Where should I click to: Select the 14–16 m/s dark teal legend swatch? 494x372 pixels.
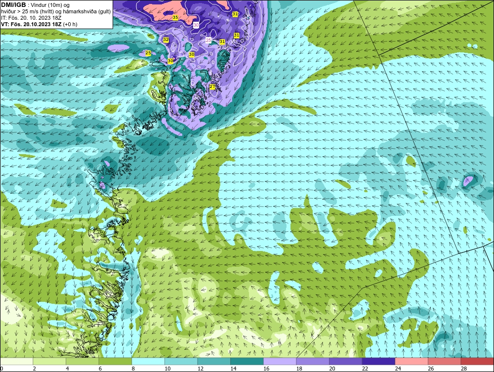[x=247, y=361]
